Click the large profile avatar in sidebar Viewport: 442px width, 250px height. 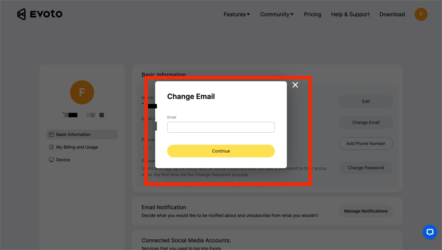[82, 92]
